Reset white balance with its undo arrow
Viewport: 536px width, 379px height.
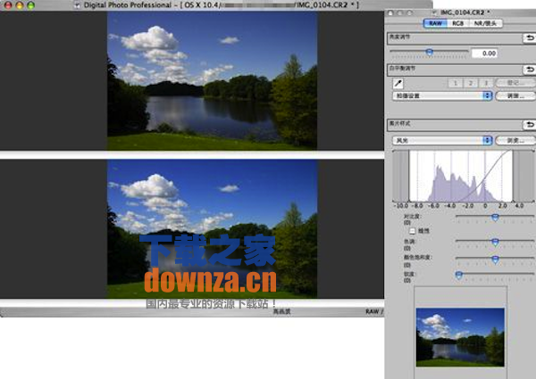[530, 70]
